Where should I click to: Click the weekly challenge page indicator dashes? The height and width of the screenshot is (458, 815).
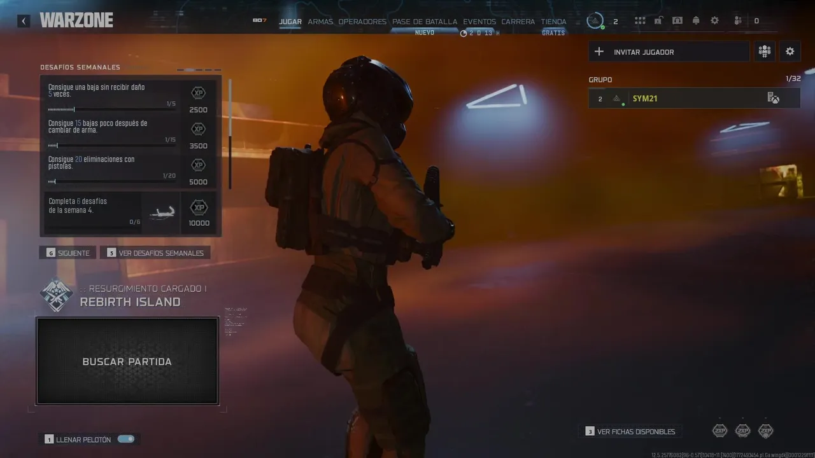(199, 70)
